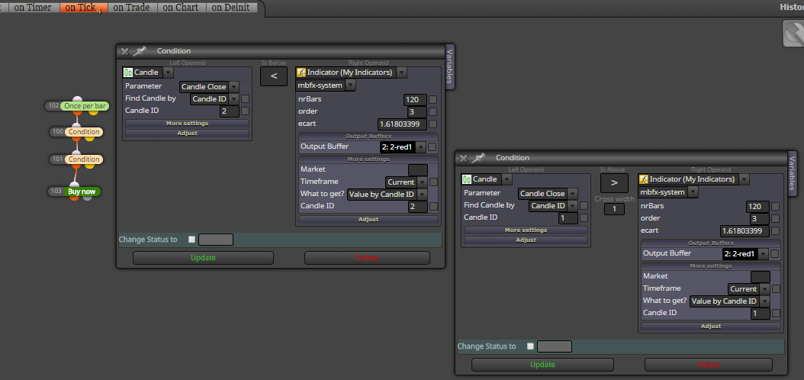This screenshot has width=804, height=380.
Task: Open the Indicator (My Indicators) dropdown in the first Condition
Action: coord(401,72)
